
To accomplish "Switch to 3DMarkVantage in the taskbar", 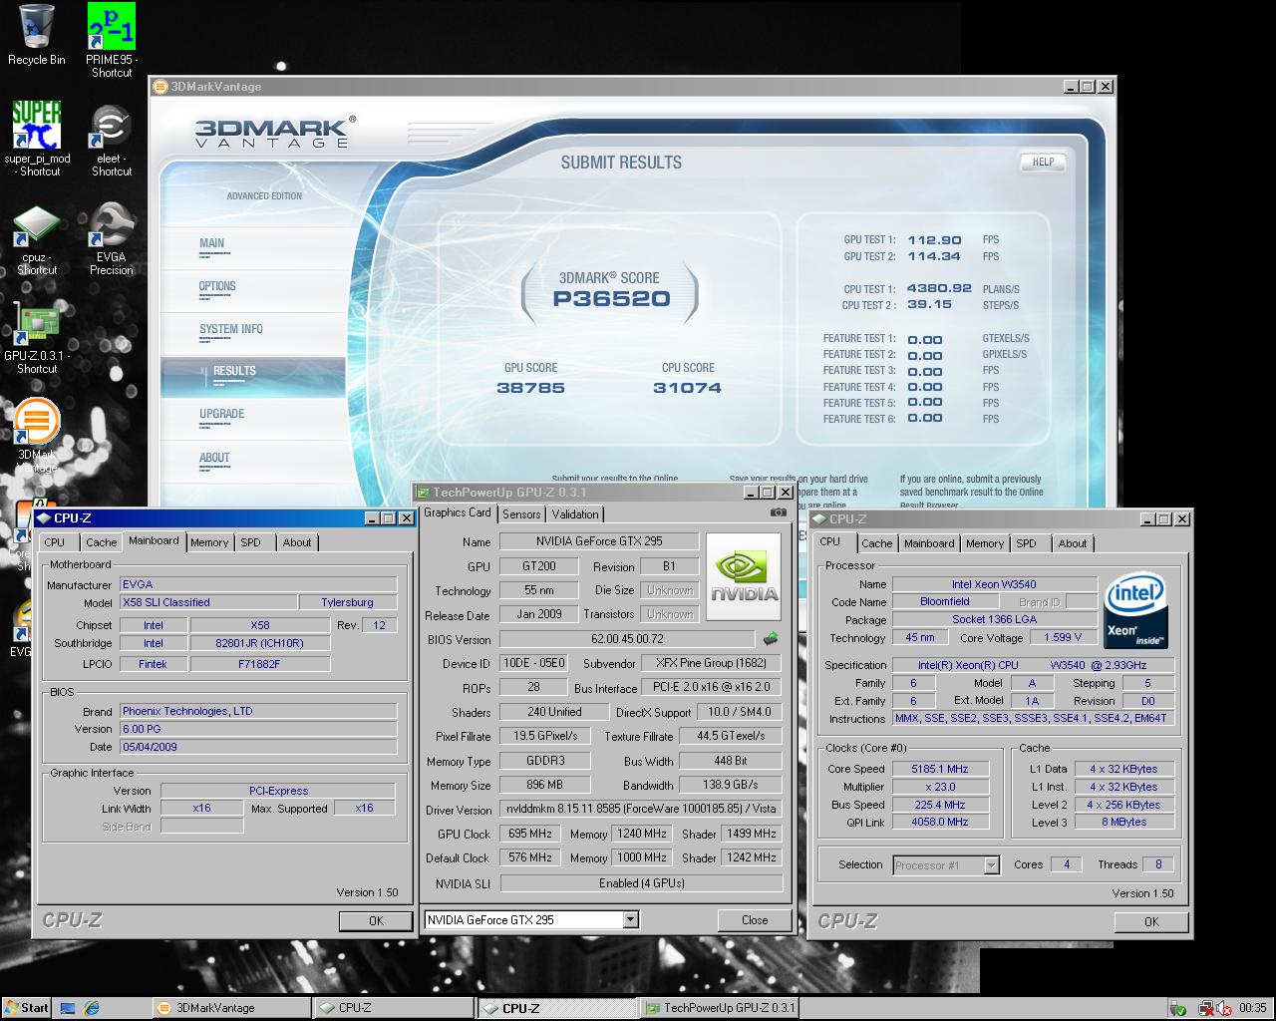I will click(233, 1008).
